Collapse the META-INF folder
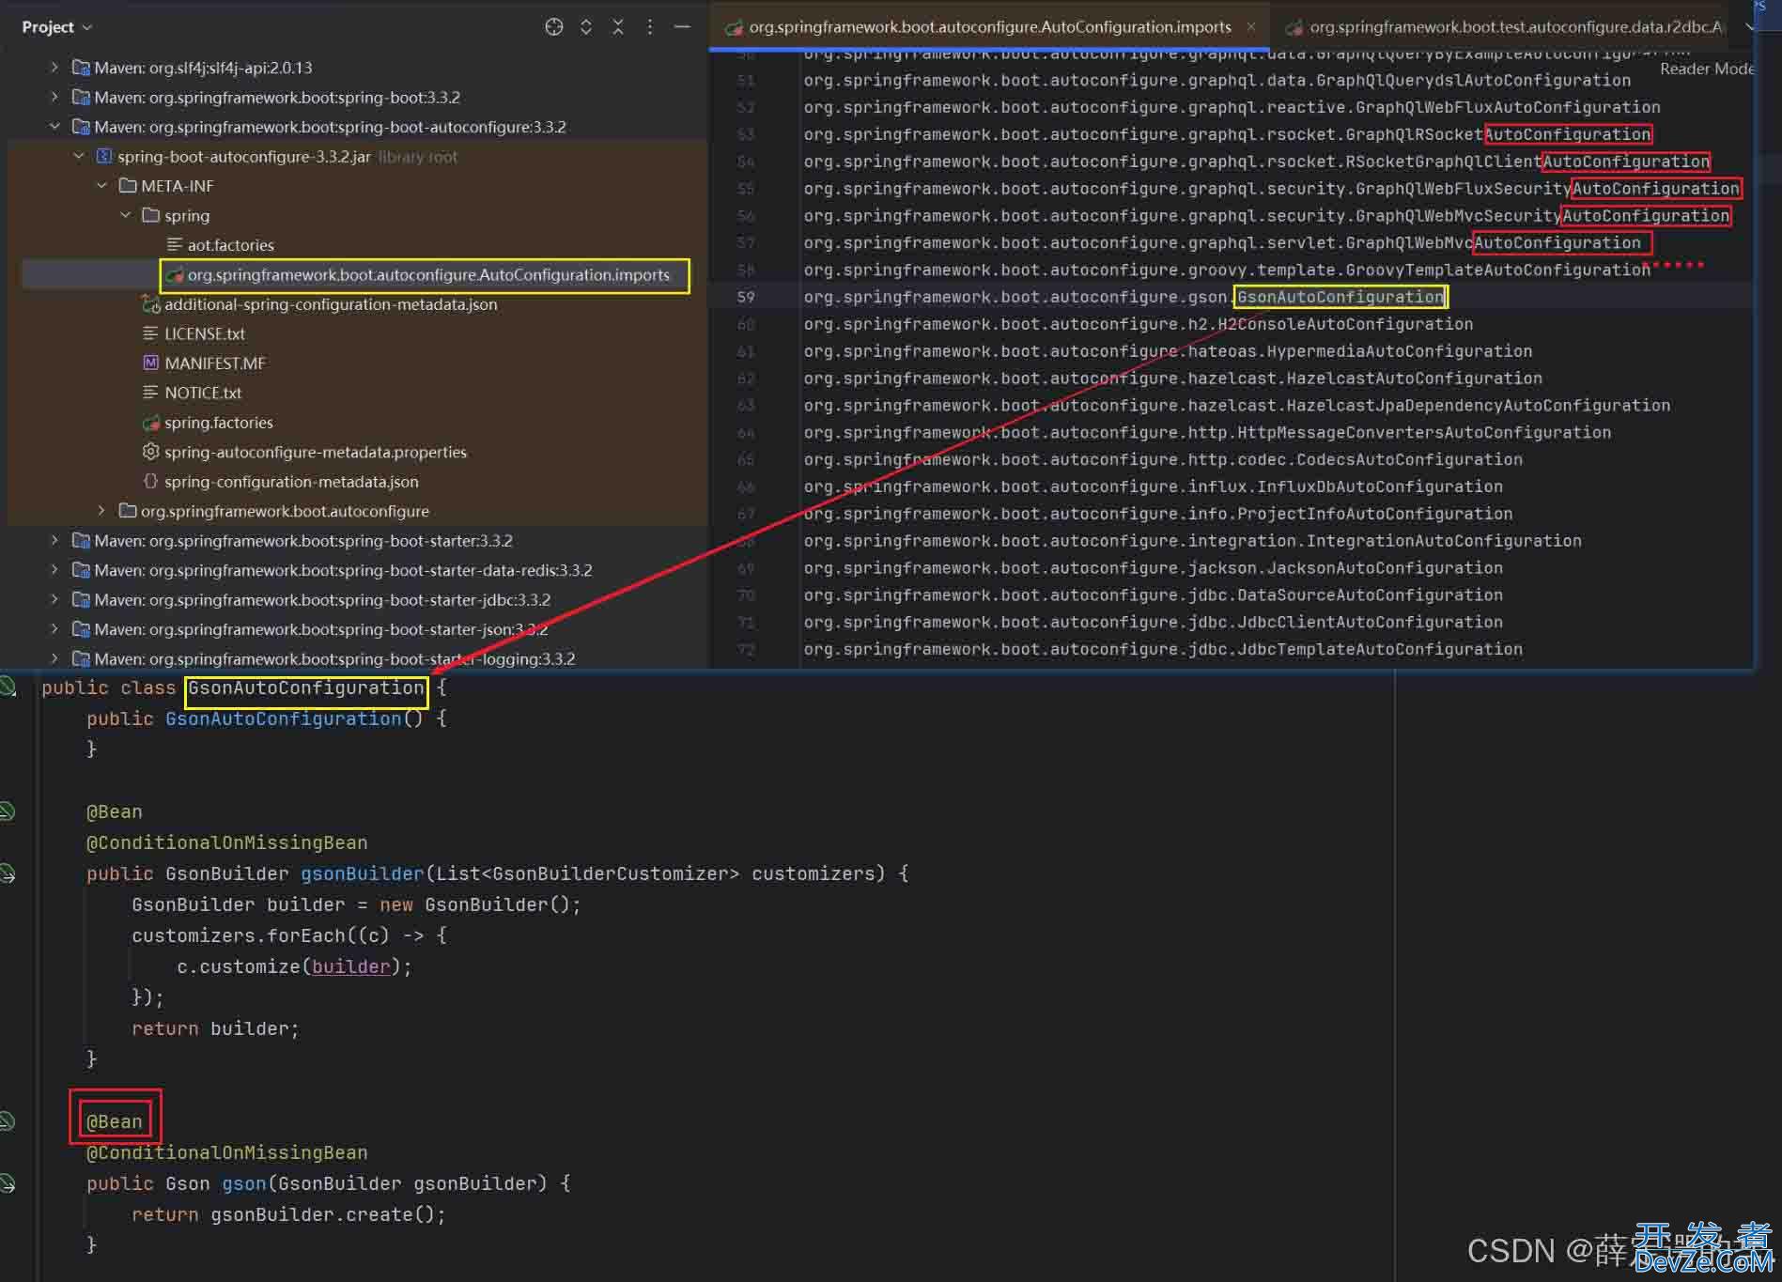 [101, 186]
